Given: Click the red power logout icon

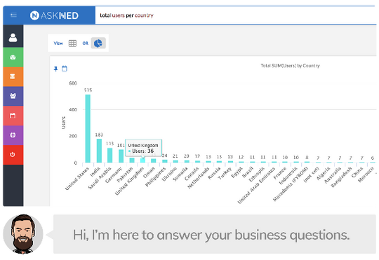Looking at the screenshot, I should [13, 155].
